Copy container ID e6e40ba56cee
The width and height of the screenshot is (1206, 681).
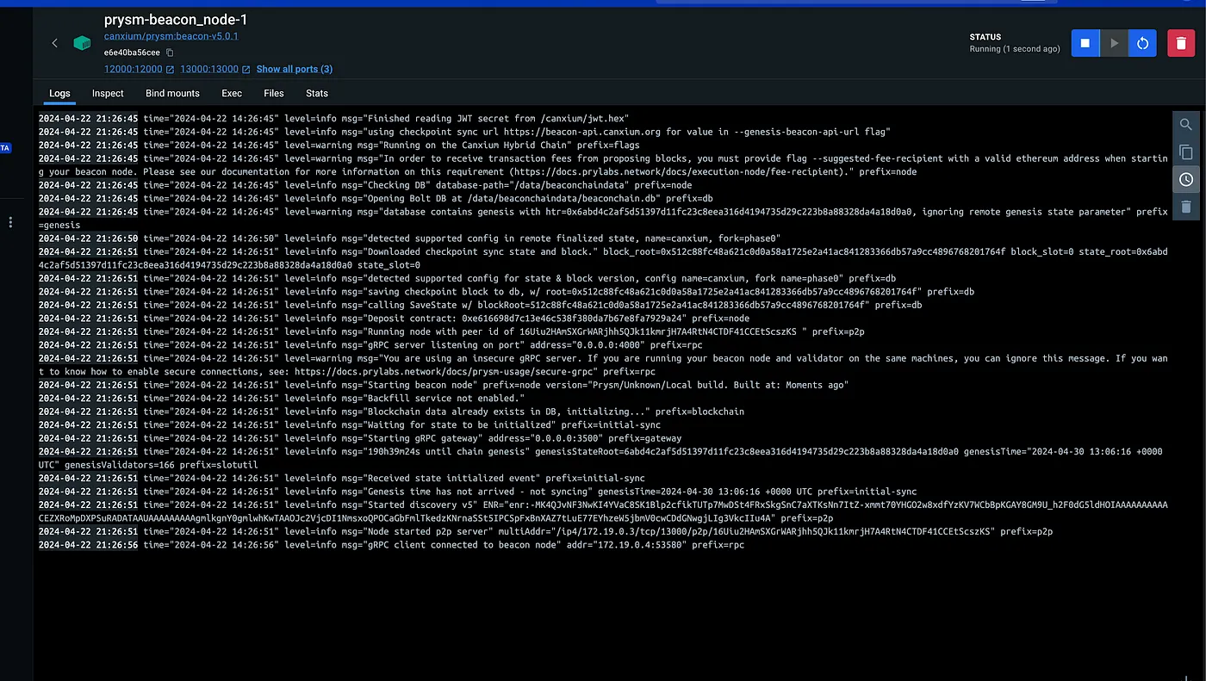pyautogui.click(x=170, y=53)
